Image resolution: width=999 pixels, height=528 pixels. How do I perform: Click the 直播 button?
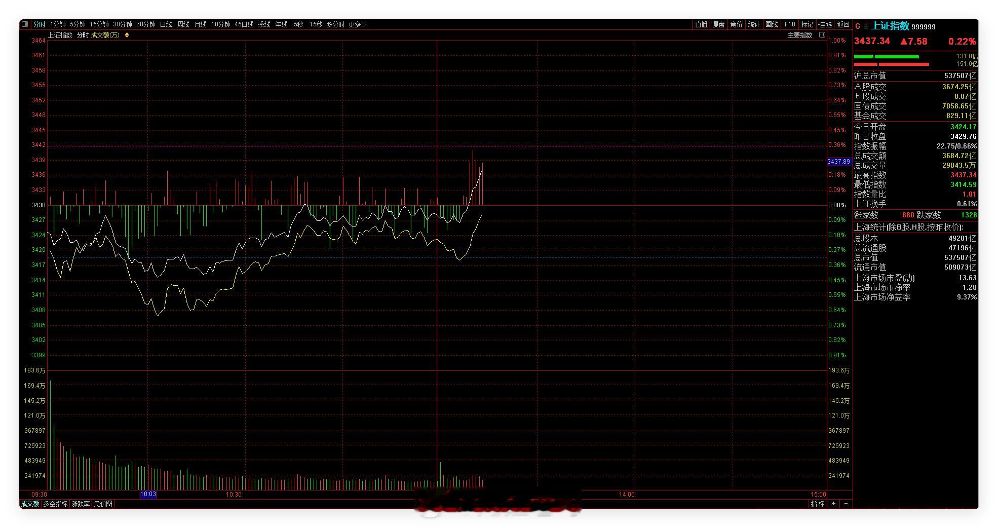pos(702,24)
